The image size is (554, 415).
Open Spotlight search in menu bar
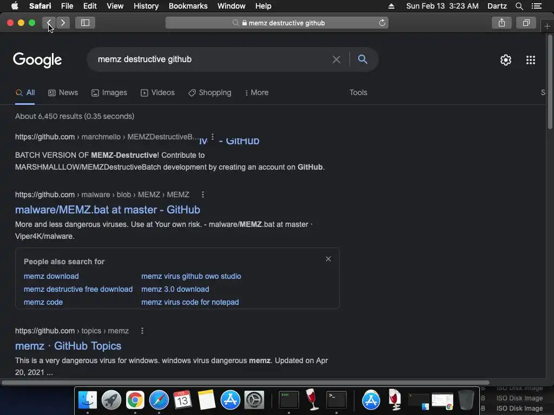(519, 6)
